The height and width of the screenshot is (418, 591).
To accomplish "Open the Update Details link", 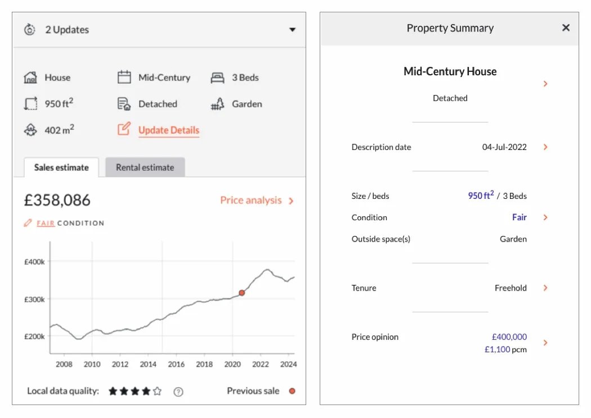I will (x=169, y=130).
